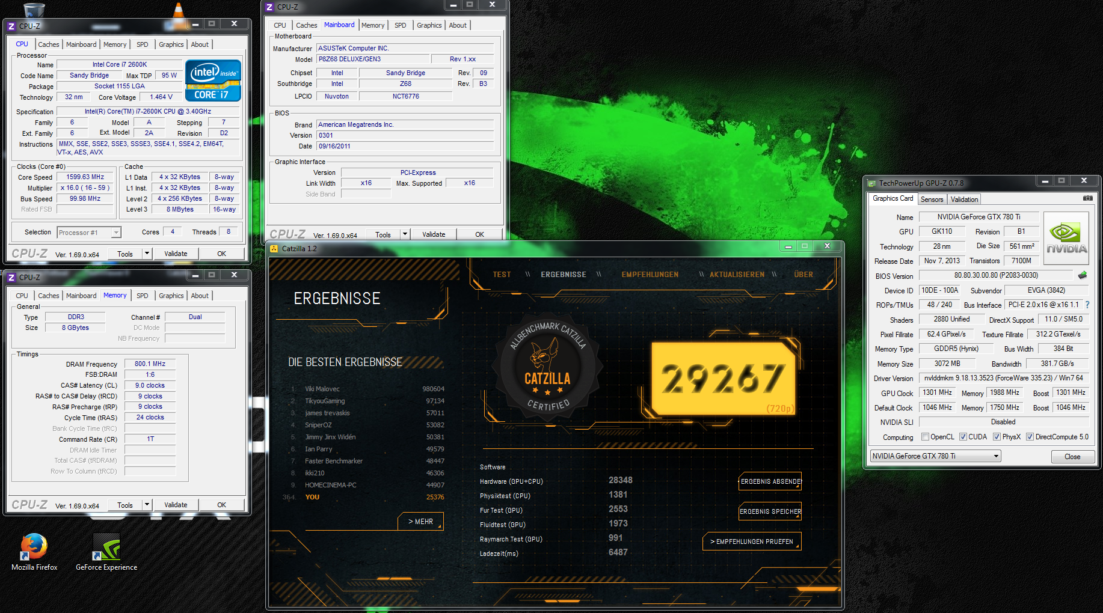Screen dimensions: 1103x613
Task: Click the Physiktest (CPU) result 1381
Action: point(618,495)
